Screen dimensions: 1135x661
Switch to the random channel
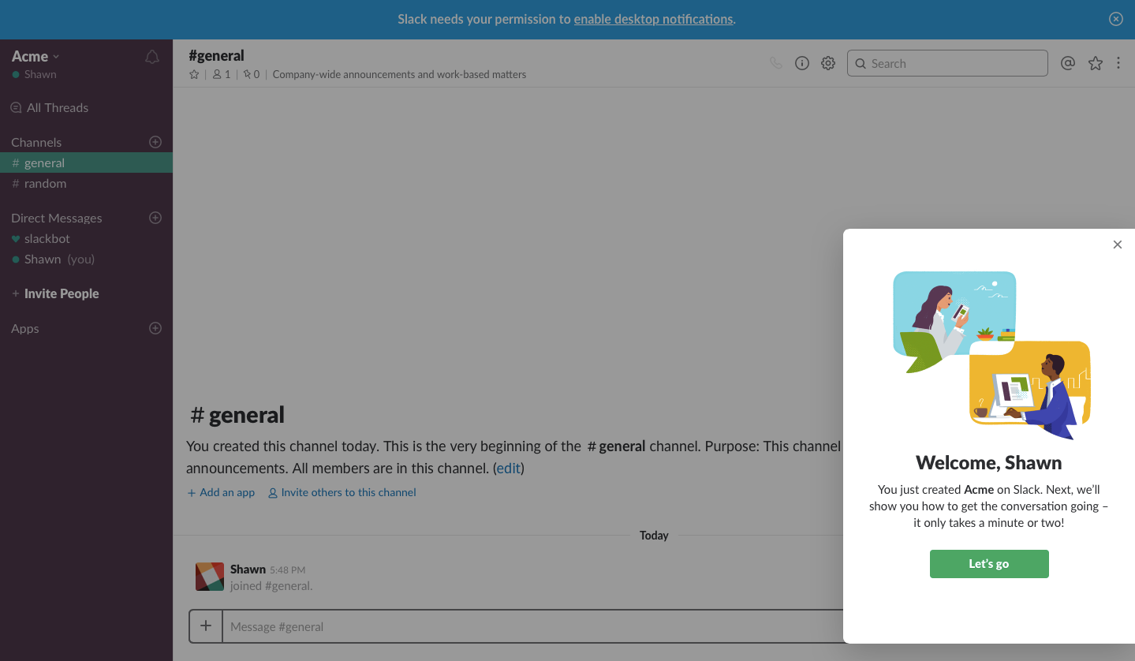86,183
